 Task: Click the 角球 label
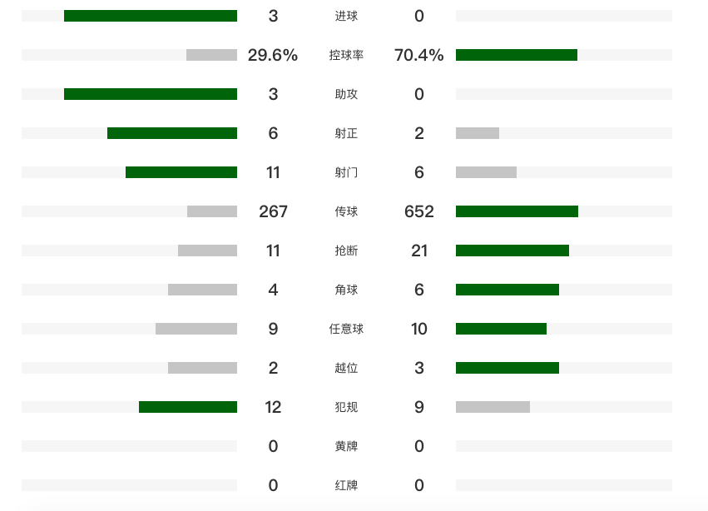pyautogui.click(x=346, y=290)
